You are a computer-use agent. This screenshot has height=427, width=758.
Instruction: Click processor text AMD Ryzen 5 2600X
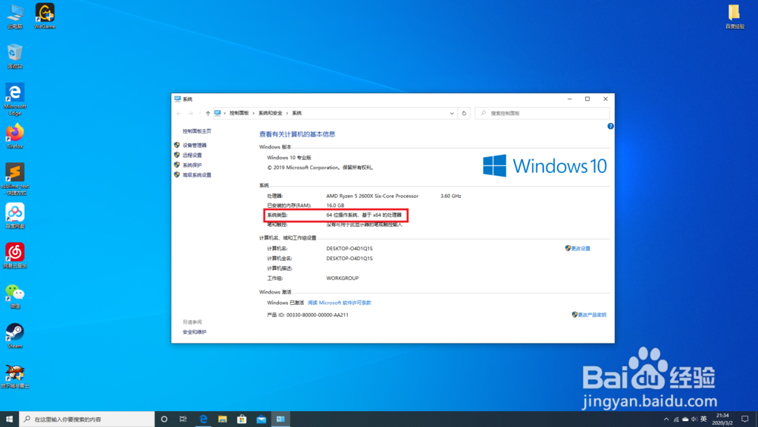pos(372,196)
